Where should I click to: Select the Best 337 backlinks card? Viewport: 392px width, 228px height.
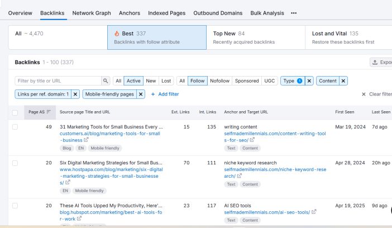157,37
